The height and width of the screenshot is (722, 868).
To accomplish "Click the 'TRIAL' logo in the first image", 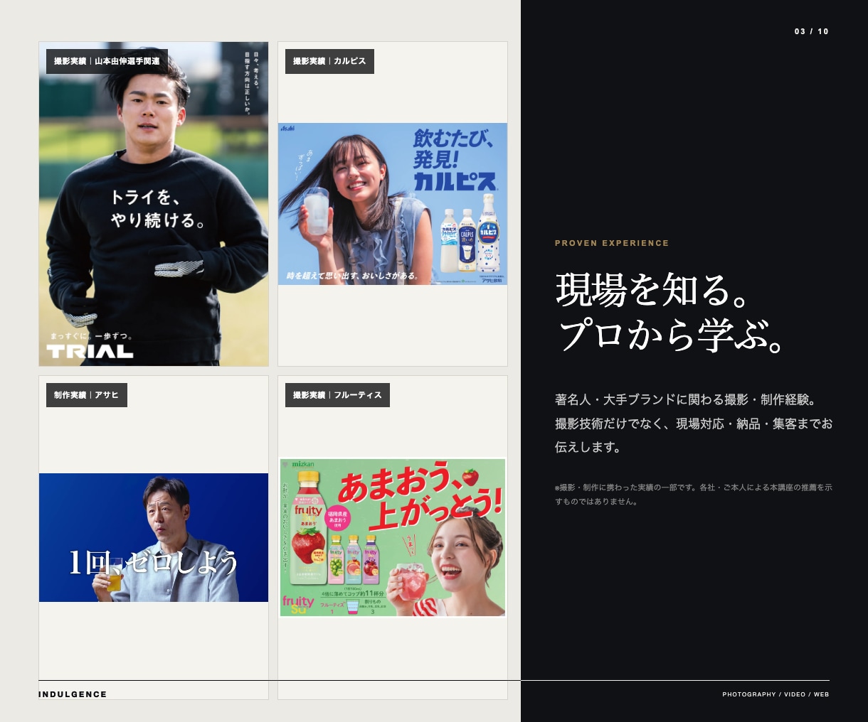I will pos(90,351).
